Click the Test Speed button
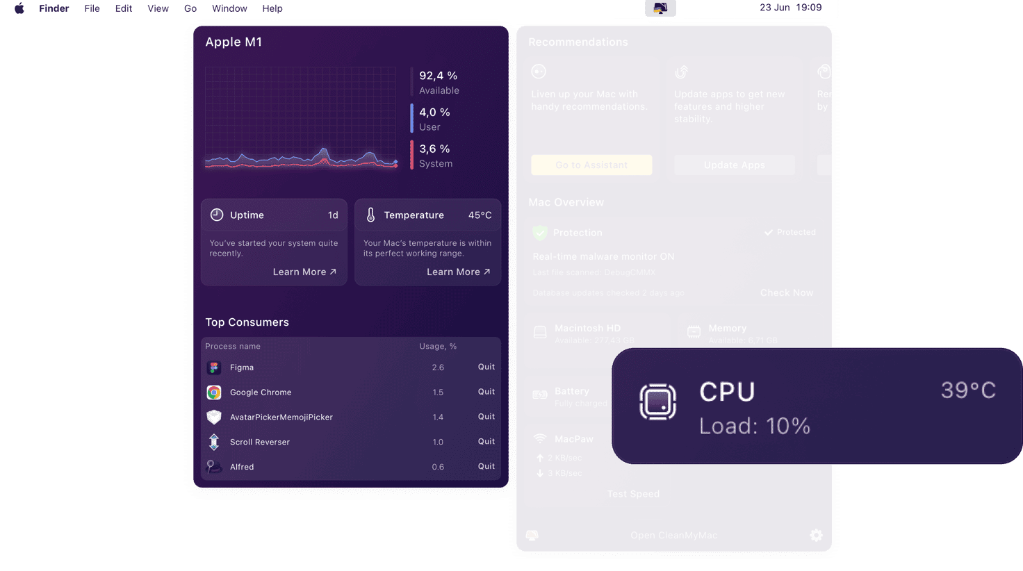 click(633, 494)
